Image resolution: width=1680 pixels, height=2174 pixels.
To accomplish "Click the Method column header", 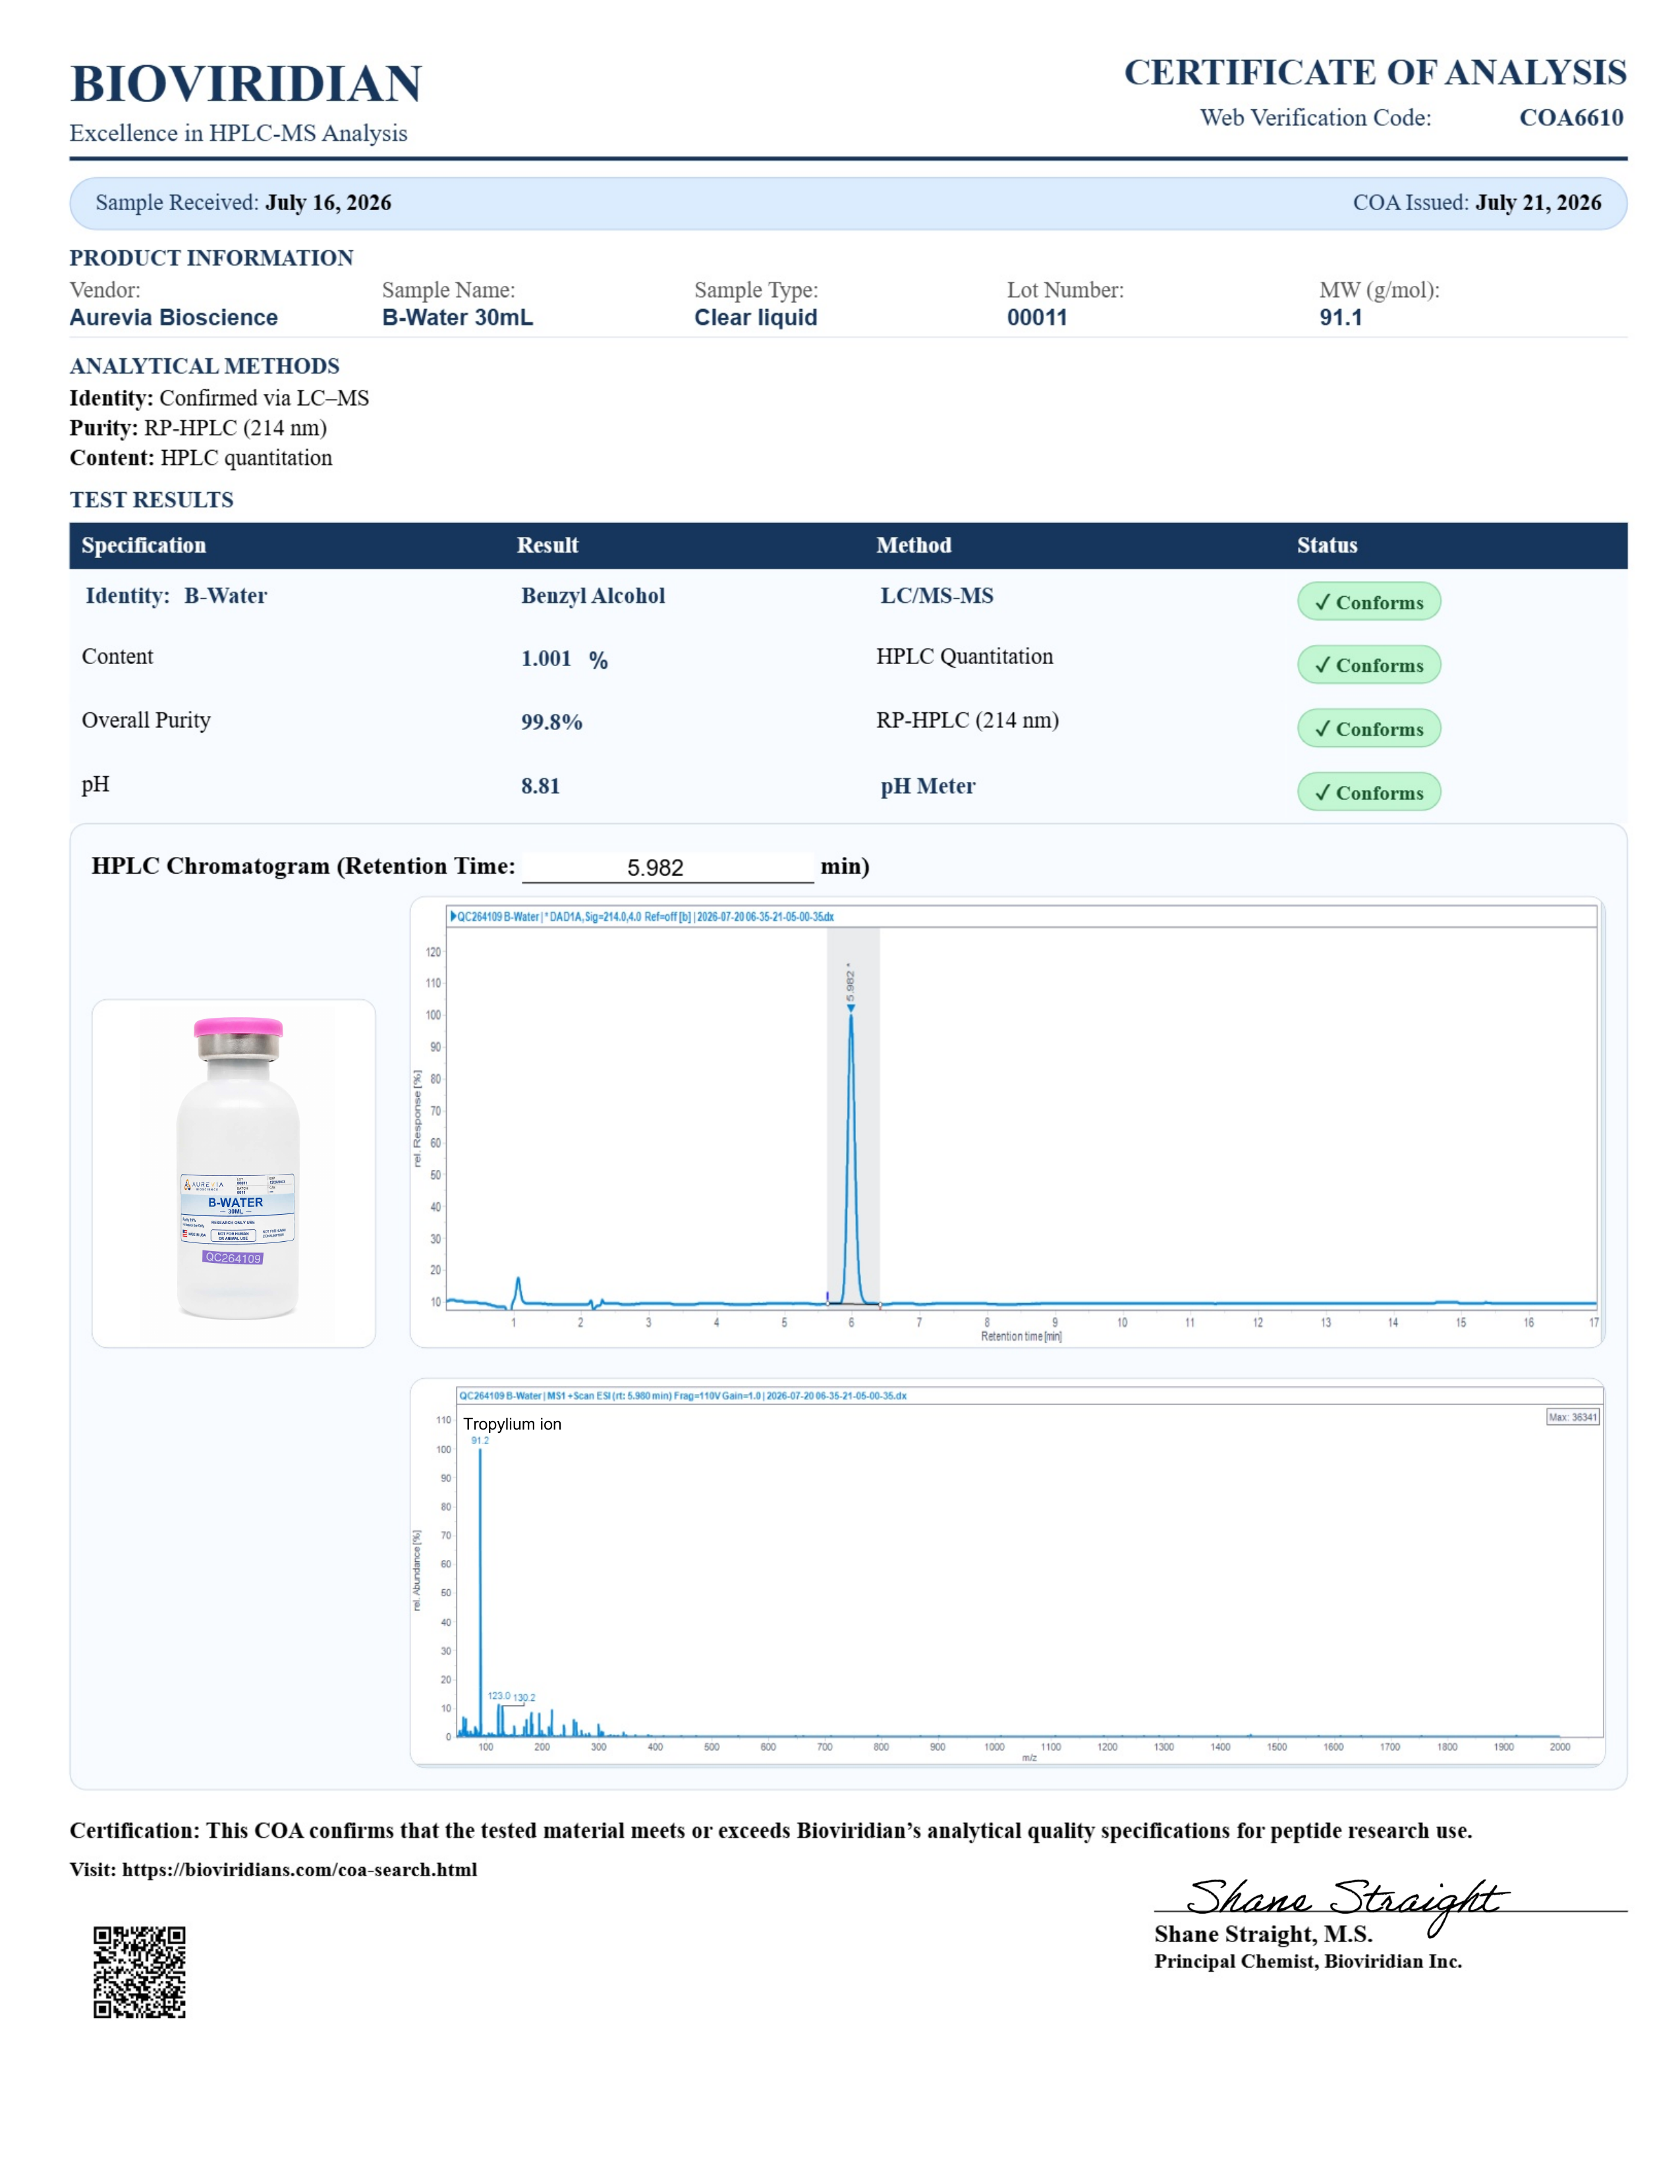I will coord(914,545).
